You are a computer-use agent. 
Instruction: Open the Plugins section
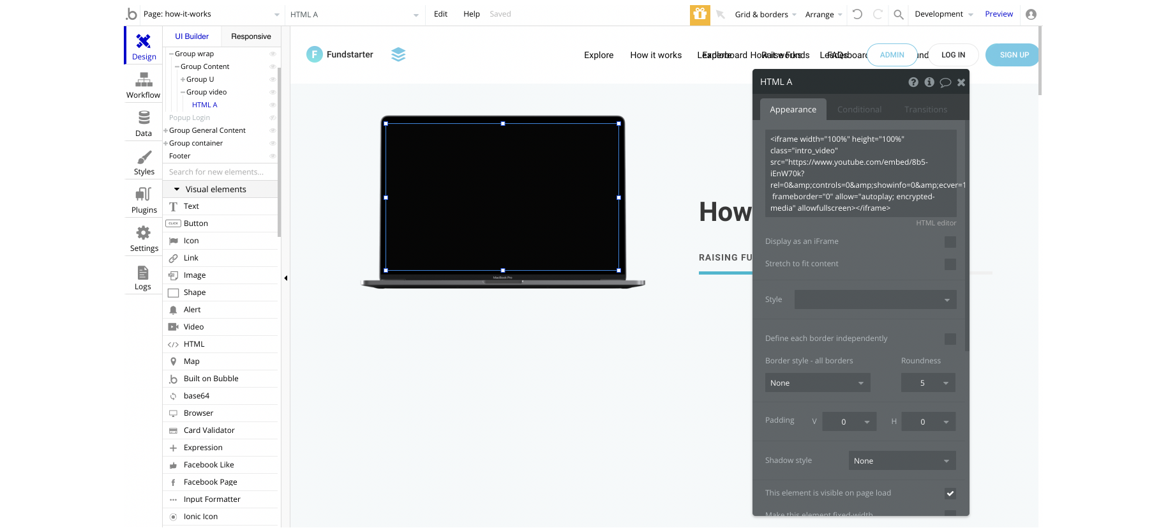pyautogui.click(x=144, y=200)
